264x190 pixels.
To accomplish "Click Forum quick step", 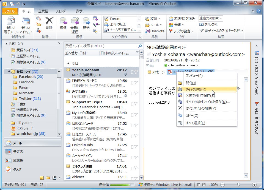I will tap(120, 19).
